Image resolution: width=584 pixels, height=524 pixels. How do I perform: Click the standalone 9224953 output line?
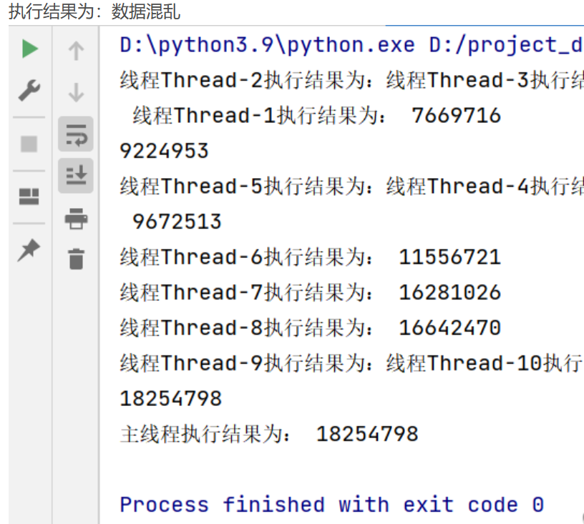164,151
